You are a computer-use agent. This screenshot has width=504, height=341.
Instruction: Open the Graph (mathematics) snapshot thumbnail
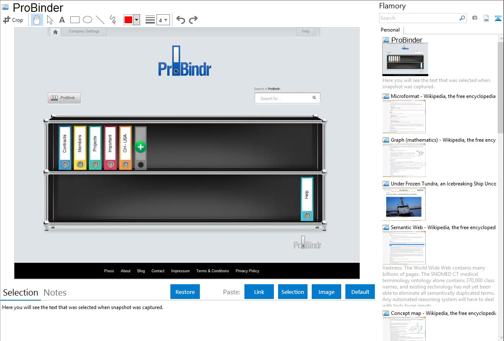404,160
